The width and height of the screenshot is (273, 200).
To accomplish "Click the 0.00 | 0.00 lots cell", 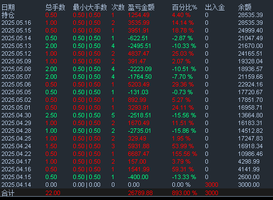I will click(87, 185).
